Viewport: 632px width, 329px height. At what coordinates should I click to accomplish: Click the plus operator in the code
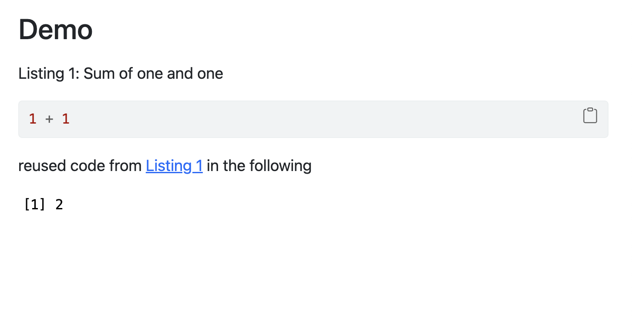coord(49,119)
